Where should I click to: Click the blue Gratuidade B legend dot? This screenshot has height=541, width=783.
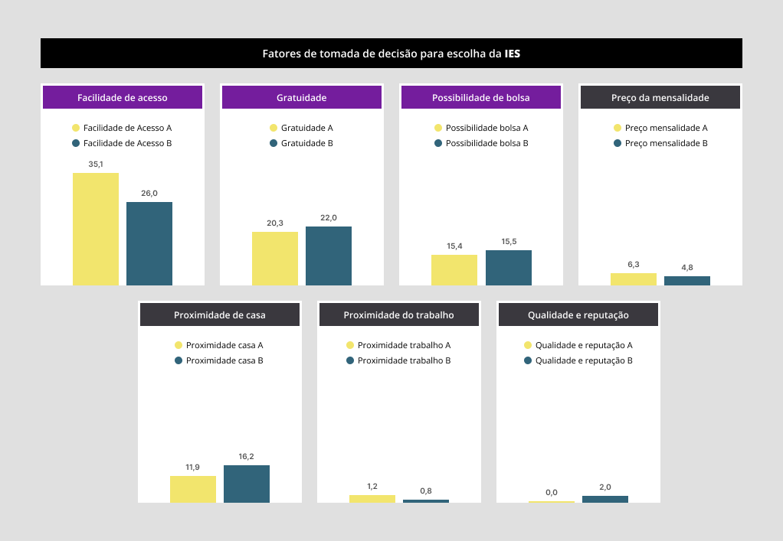tap(274, 144)
